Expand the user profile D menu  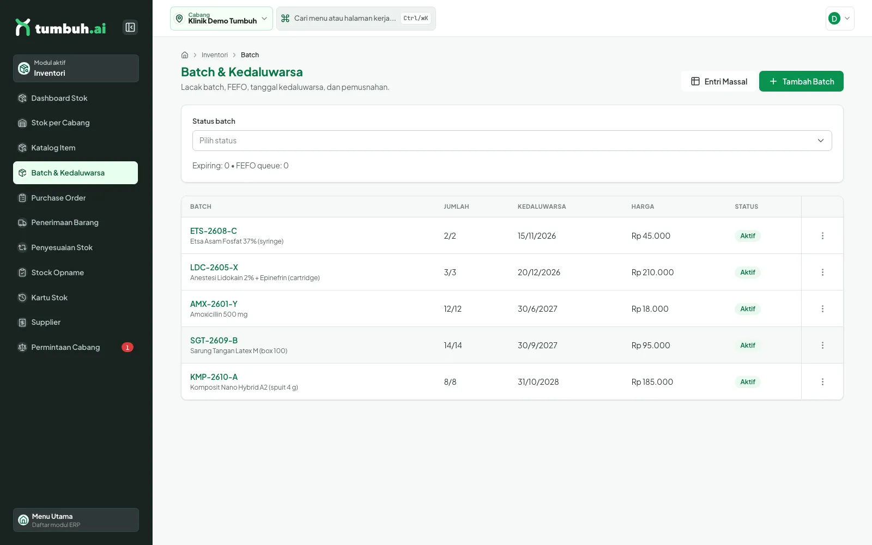coord(840,19)
